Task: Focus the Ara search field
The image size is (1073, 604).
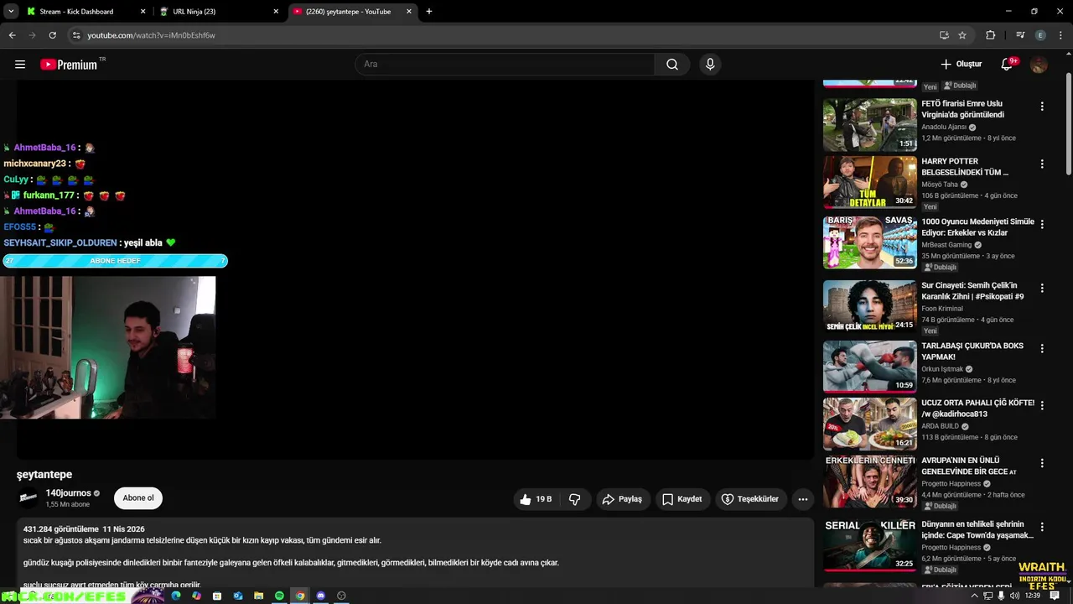Action: click(x=505, y=65)
